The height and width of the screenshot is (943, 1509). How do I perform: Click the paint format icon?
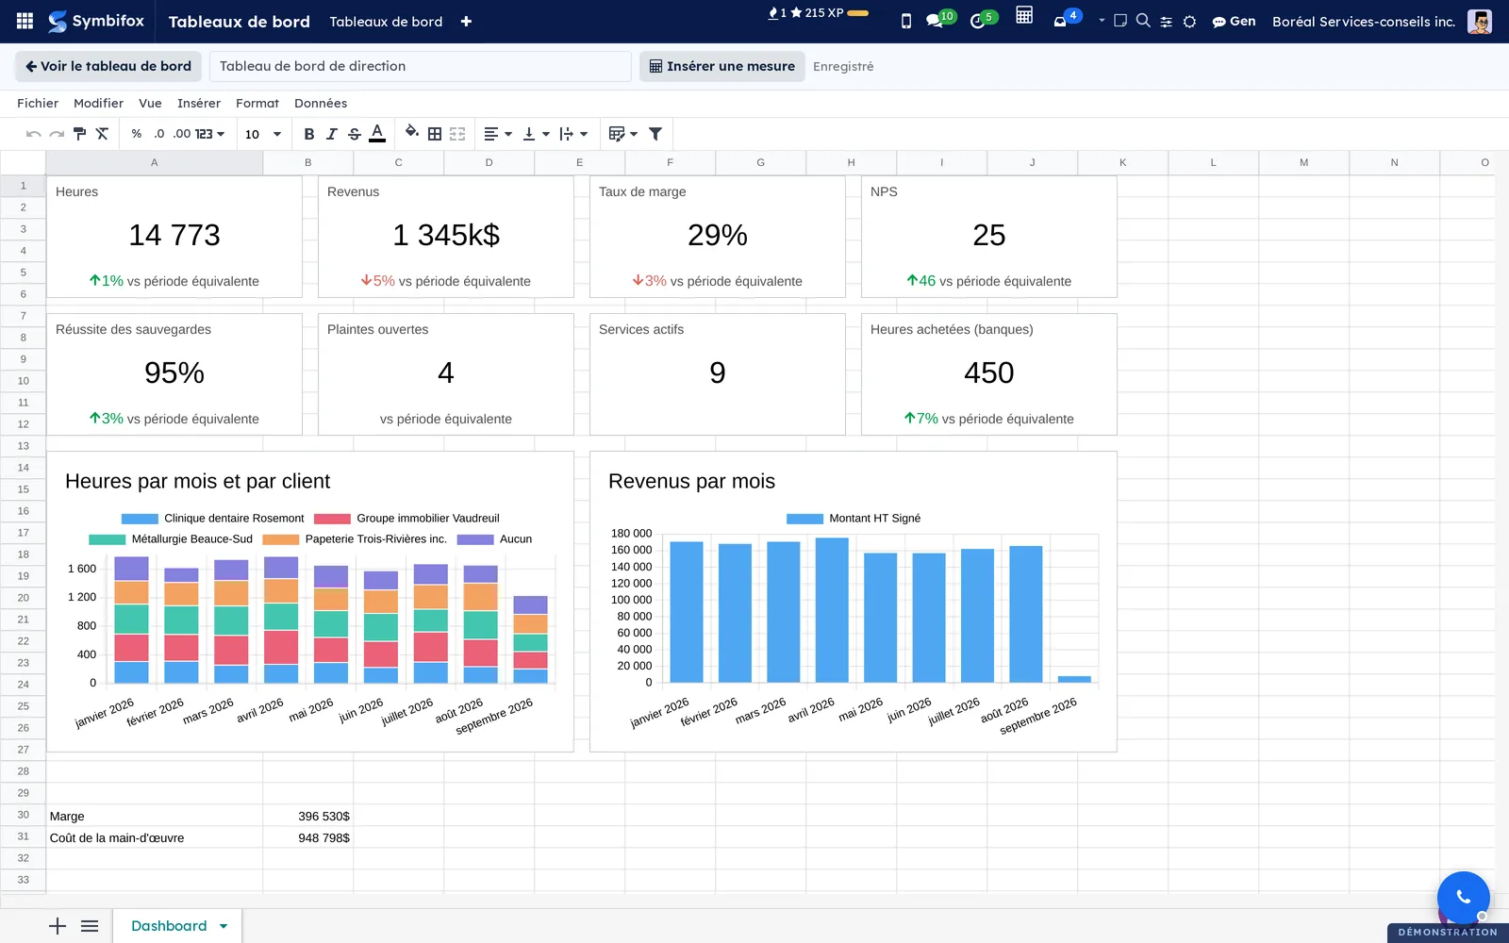click(79, 134)
